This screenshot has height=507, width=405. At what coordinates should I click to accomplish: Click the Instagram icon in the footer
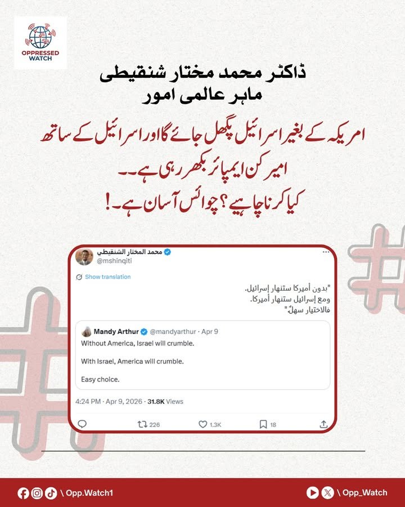37,493
